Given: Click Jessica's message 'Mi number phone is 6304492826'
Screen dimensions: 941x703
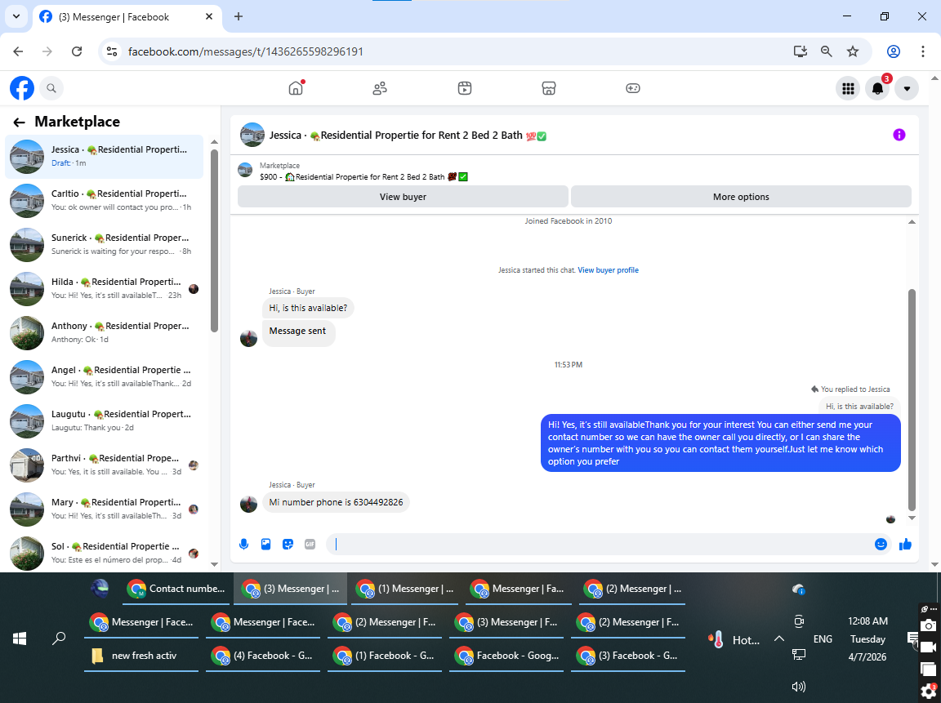Looking at the screenshot, I should tap(336, 502).
